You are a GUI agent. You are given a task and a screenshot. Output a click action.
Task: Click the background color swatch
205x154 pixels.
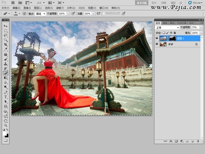point(7,136)
